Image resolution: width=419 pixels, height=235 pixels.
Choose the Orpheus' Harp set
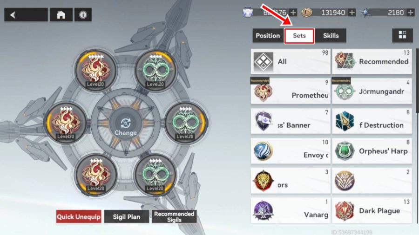(372, 151)
